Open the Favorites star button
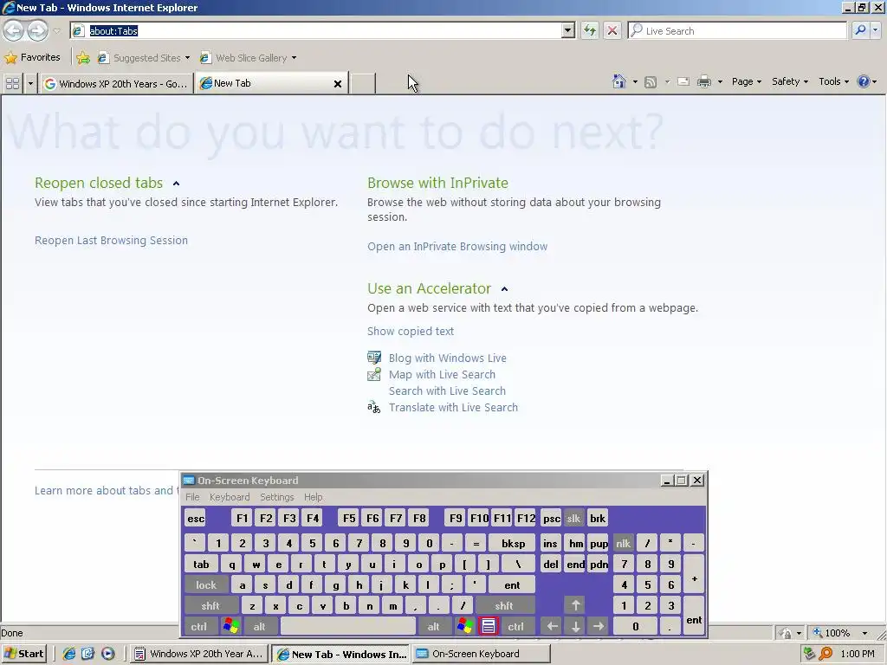Screen dimensions: 887x665 click(x=32, y=57)
